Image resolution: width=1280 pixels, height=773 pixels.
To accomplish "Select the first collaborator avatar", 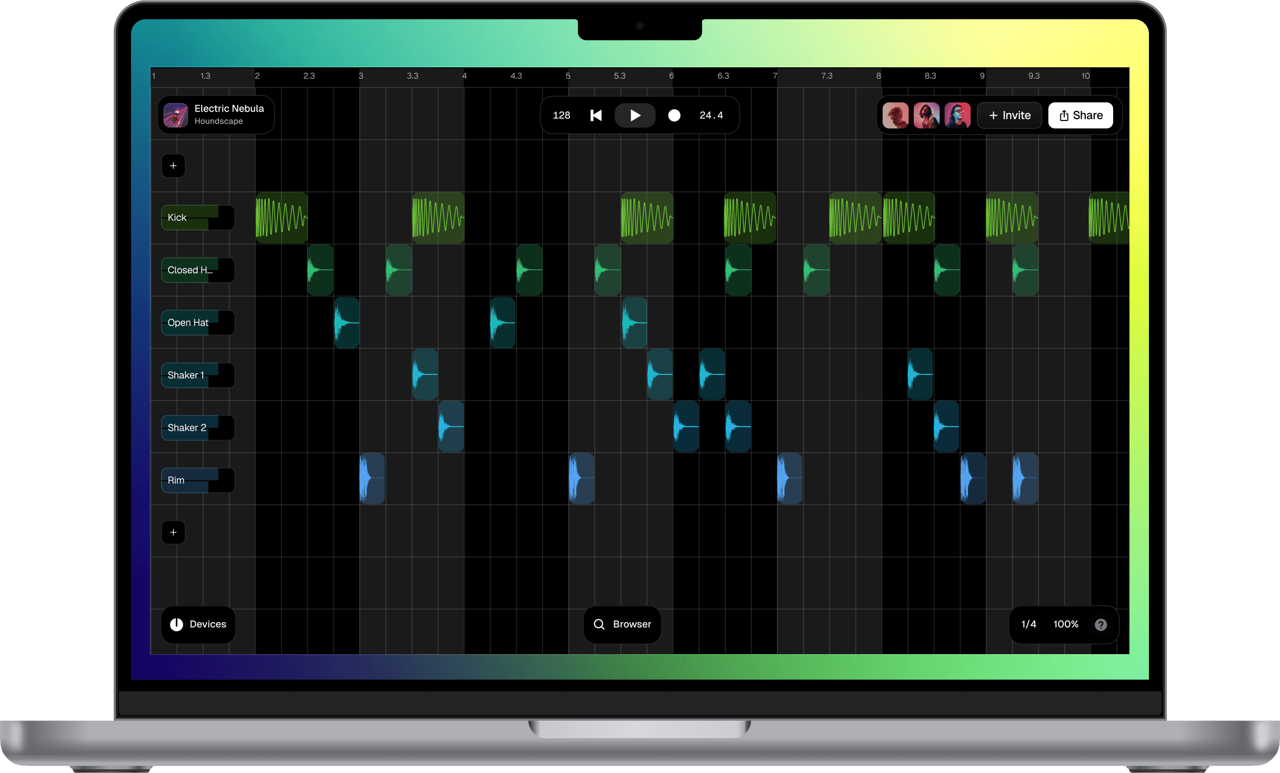I will tap(895, 115).
